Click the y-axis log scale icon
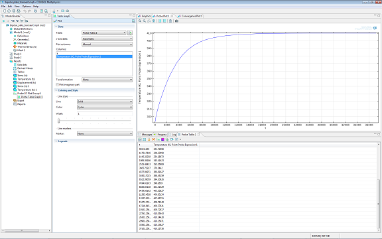The image size is (382, 239). pyautogui.click(x=164, y=21)
